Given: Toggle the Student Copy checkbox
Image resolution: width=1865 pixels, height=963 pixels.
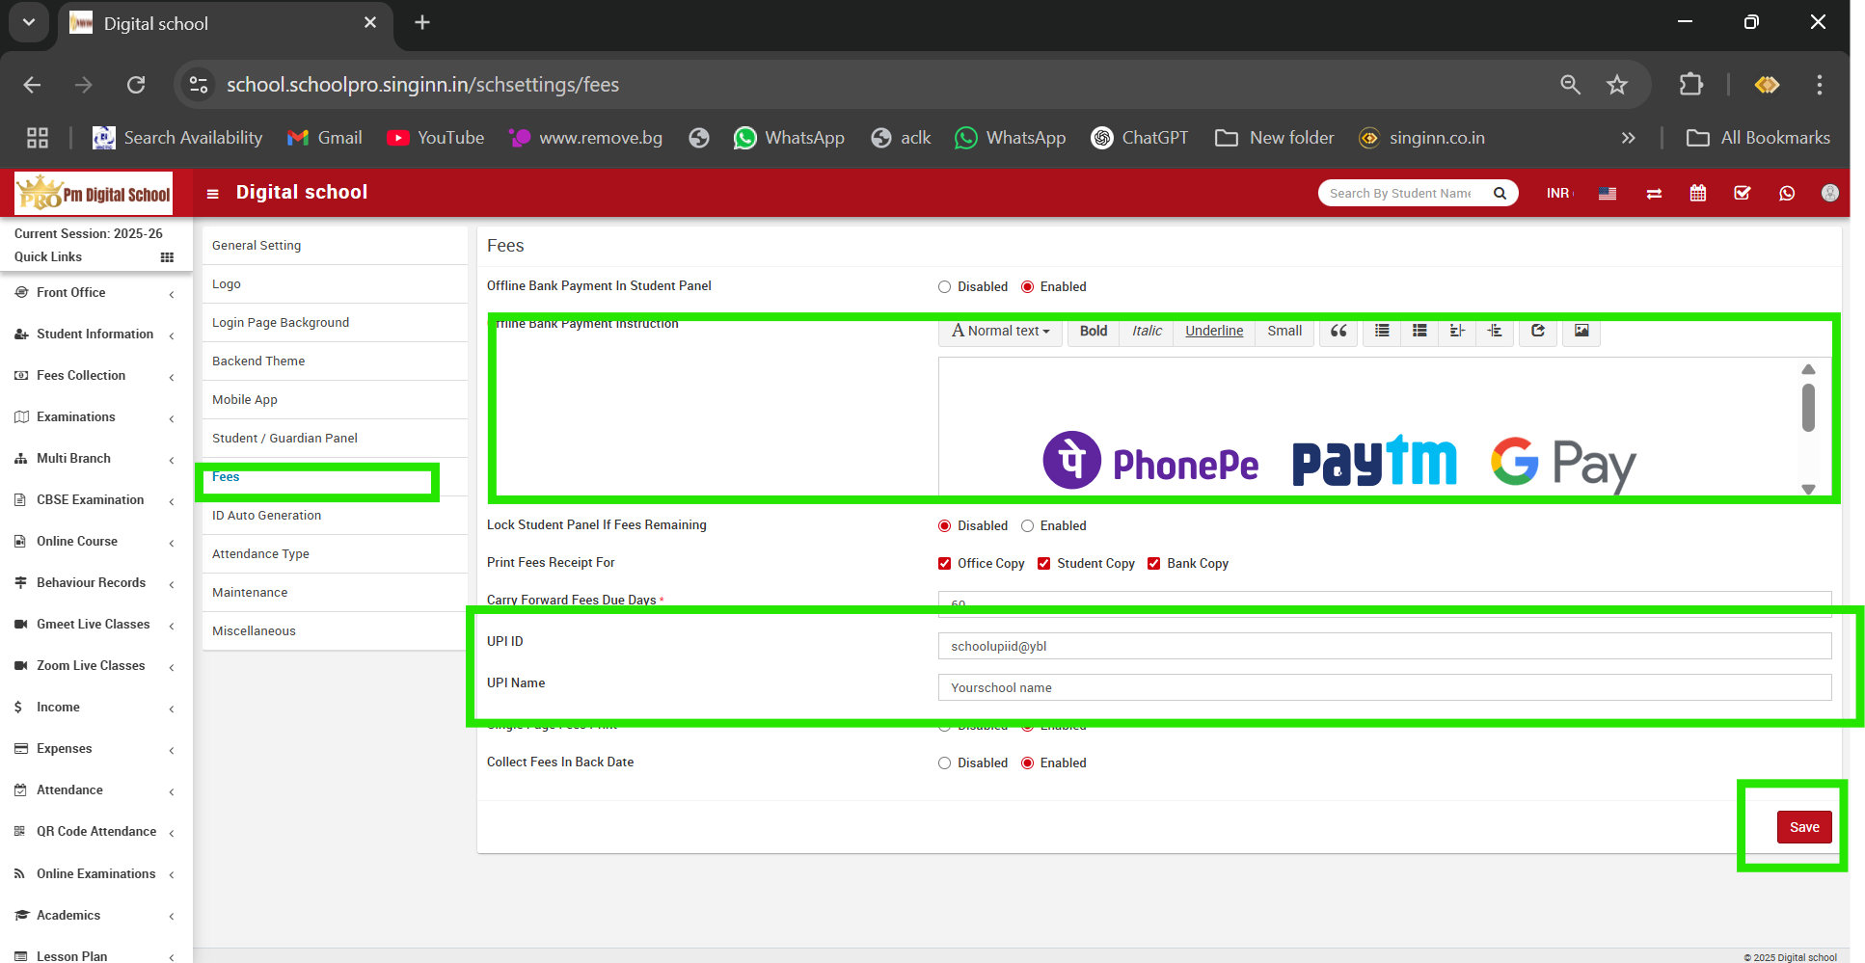Looking at the screenshot, I should tap(1044, 564).
